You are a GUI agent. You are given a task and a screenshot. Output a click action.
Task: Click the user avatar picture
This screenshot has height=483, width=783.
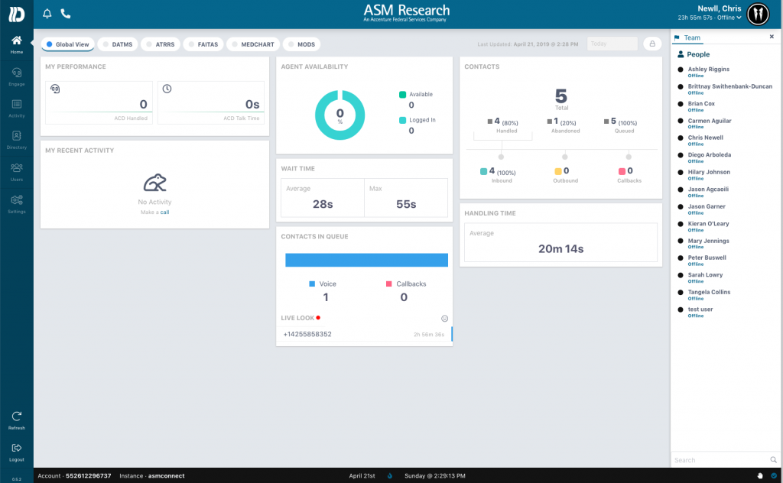coord(758,14)
